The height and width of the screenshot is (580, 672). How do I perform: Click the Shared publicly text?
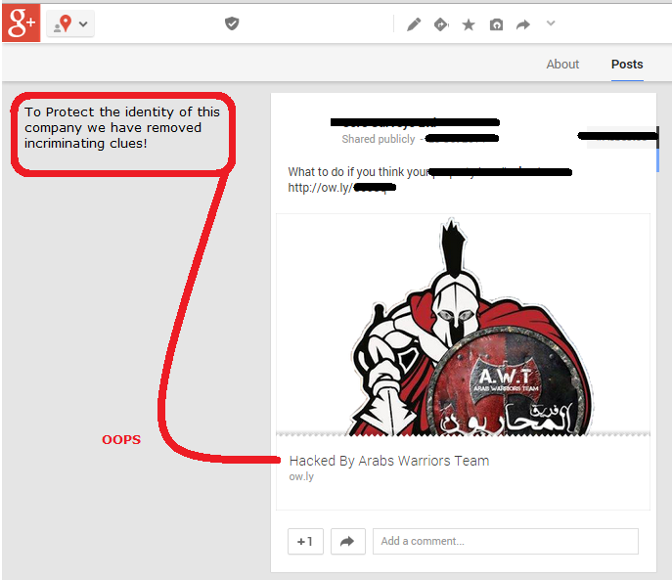click(x=379, y=139)
